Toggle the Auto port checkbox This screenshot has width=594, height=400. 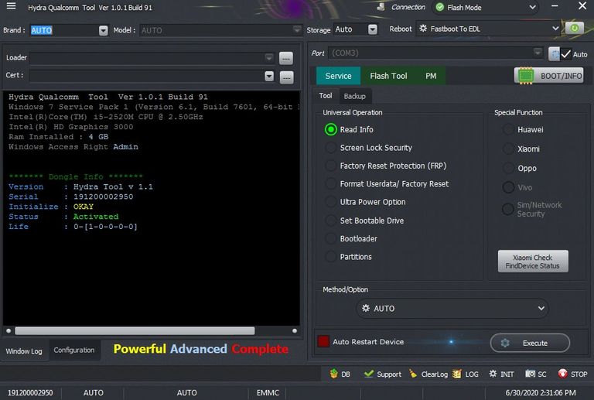[x=566, y=54]
